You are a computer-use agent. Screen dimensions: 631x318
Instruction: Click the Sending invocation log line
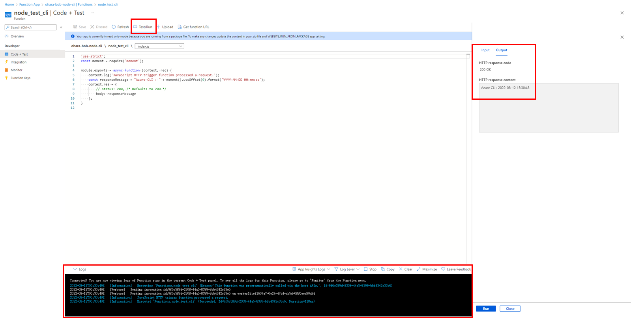150,290
